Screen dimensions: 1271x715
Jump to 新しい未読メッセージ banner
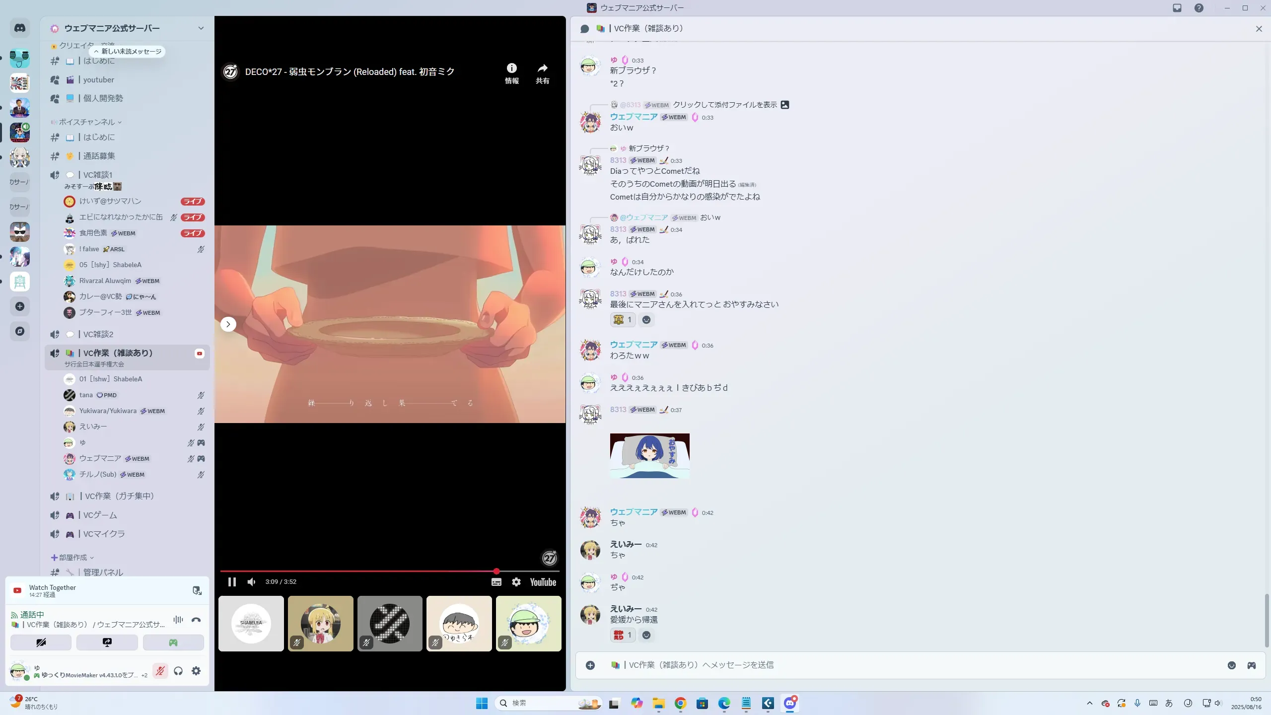[128, 52]
